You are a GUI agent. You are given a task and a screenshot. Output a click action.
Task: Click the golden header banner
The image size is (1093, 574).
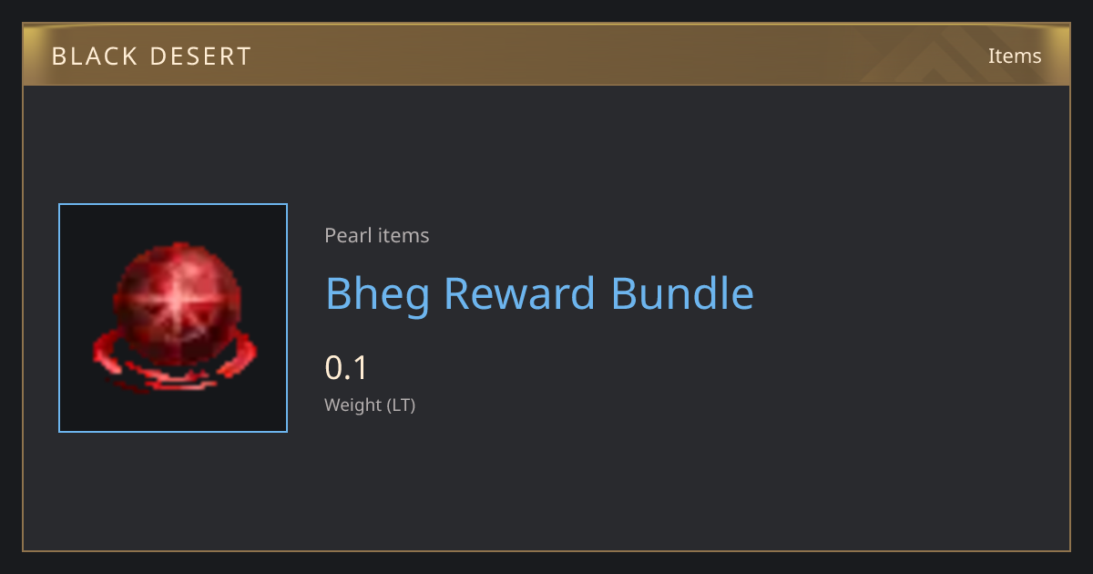pos(546,55)
